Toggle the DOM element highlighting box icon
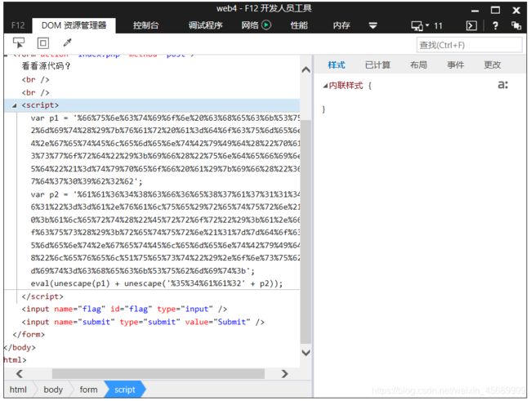The image size is (531, 401). 43,43
